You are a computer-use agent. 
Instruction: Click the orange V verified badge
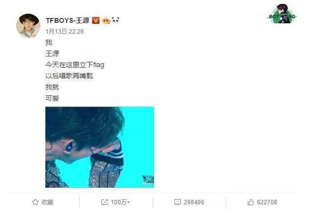coord(96,20)
